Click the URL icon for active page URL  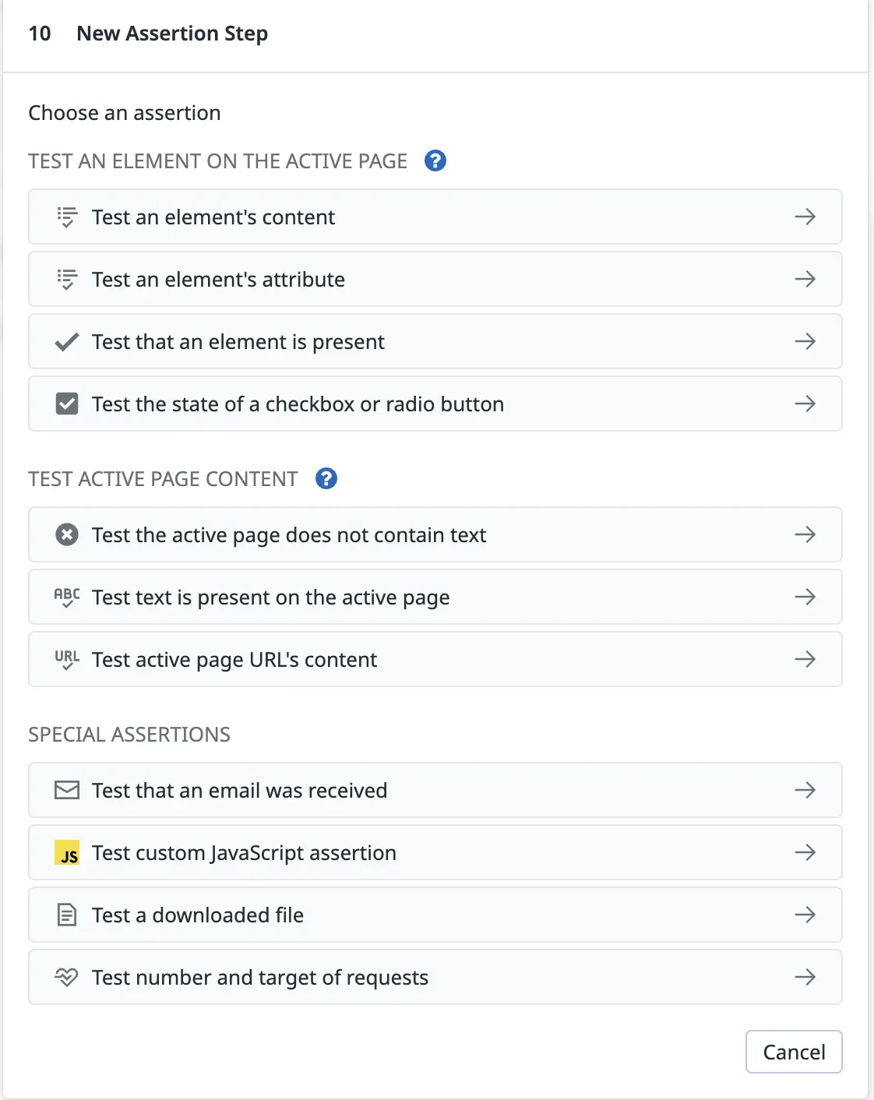[x=67, y=659]
